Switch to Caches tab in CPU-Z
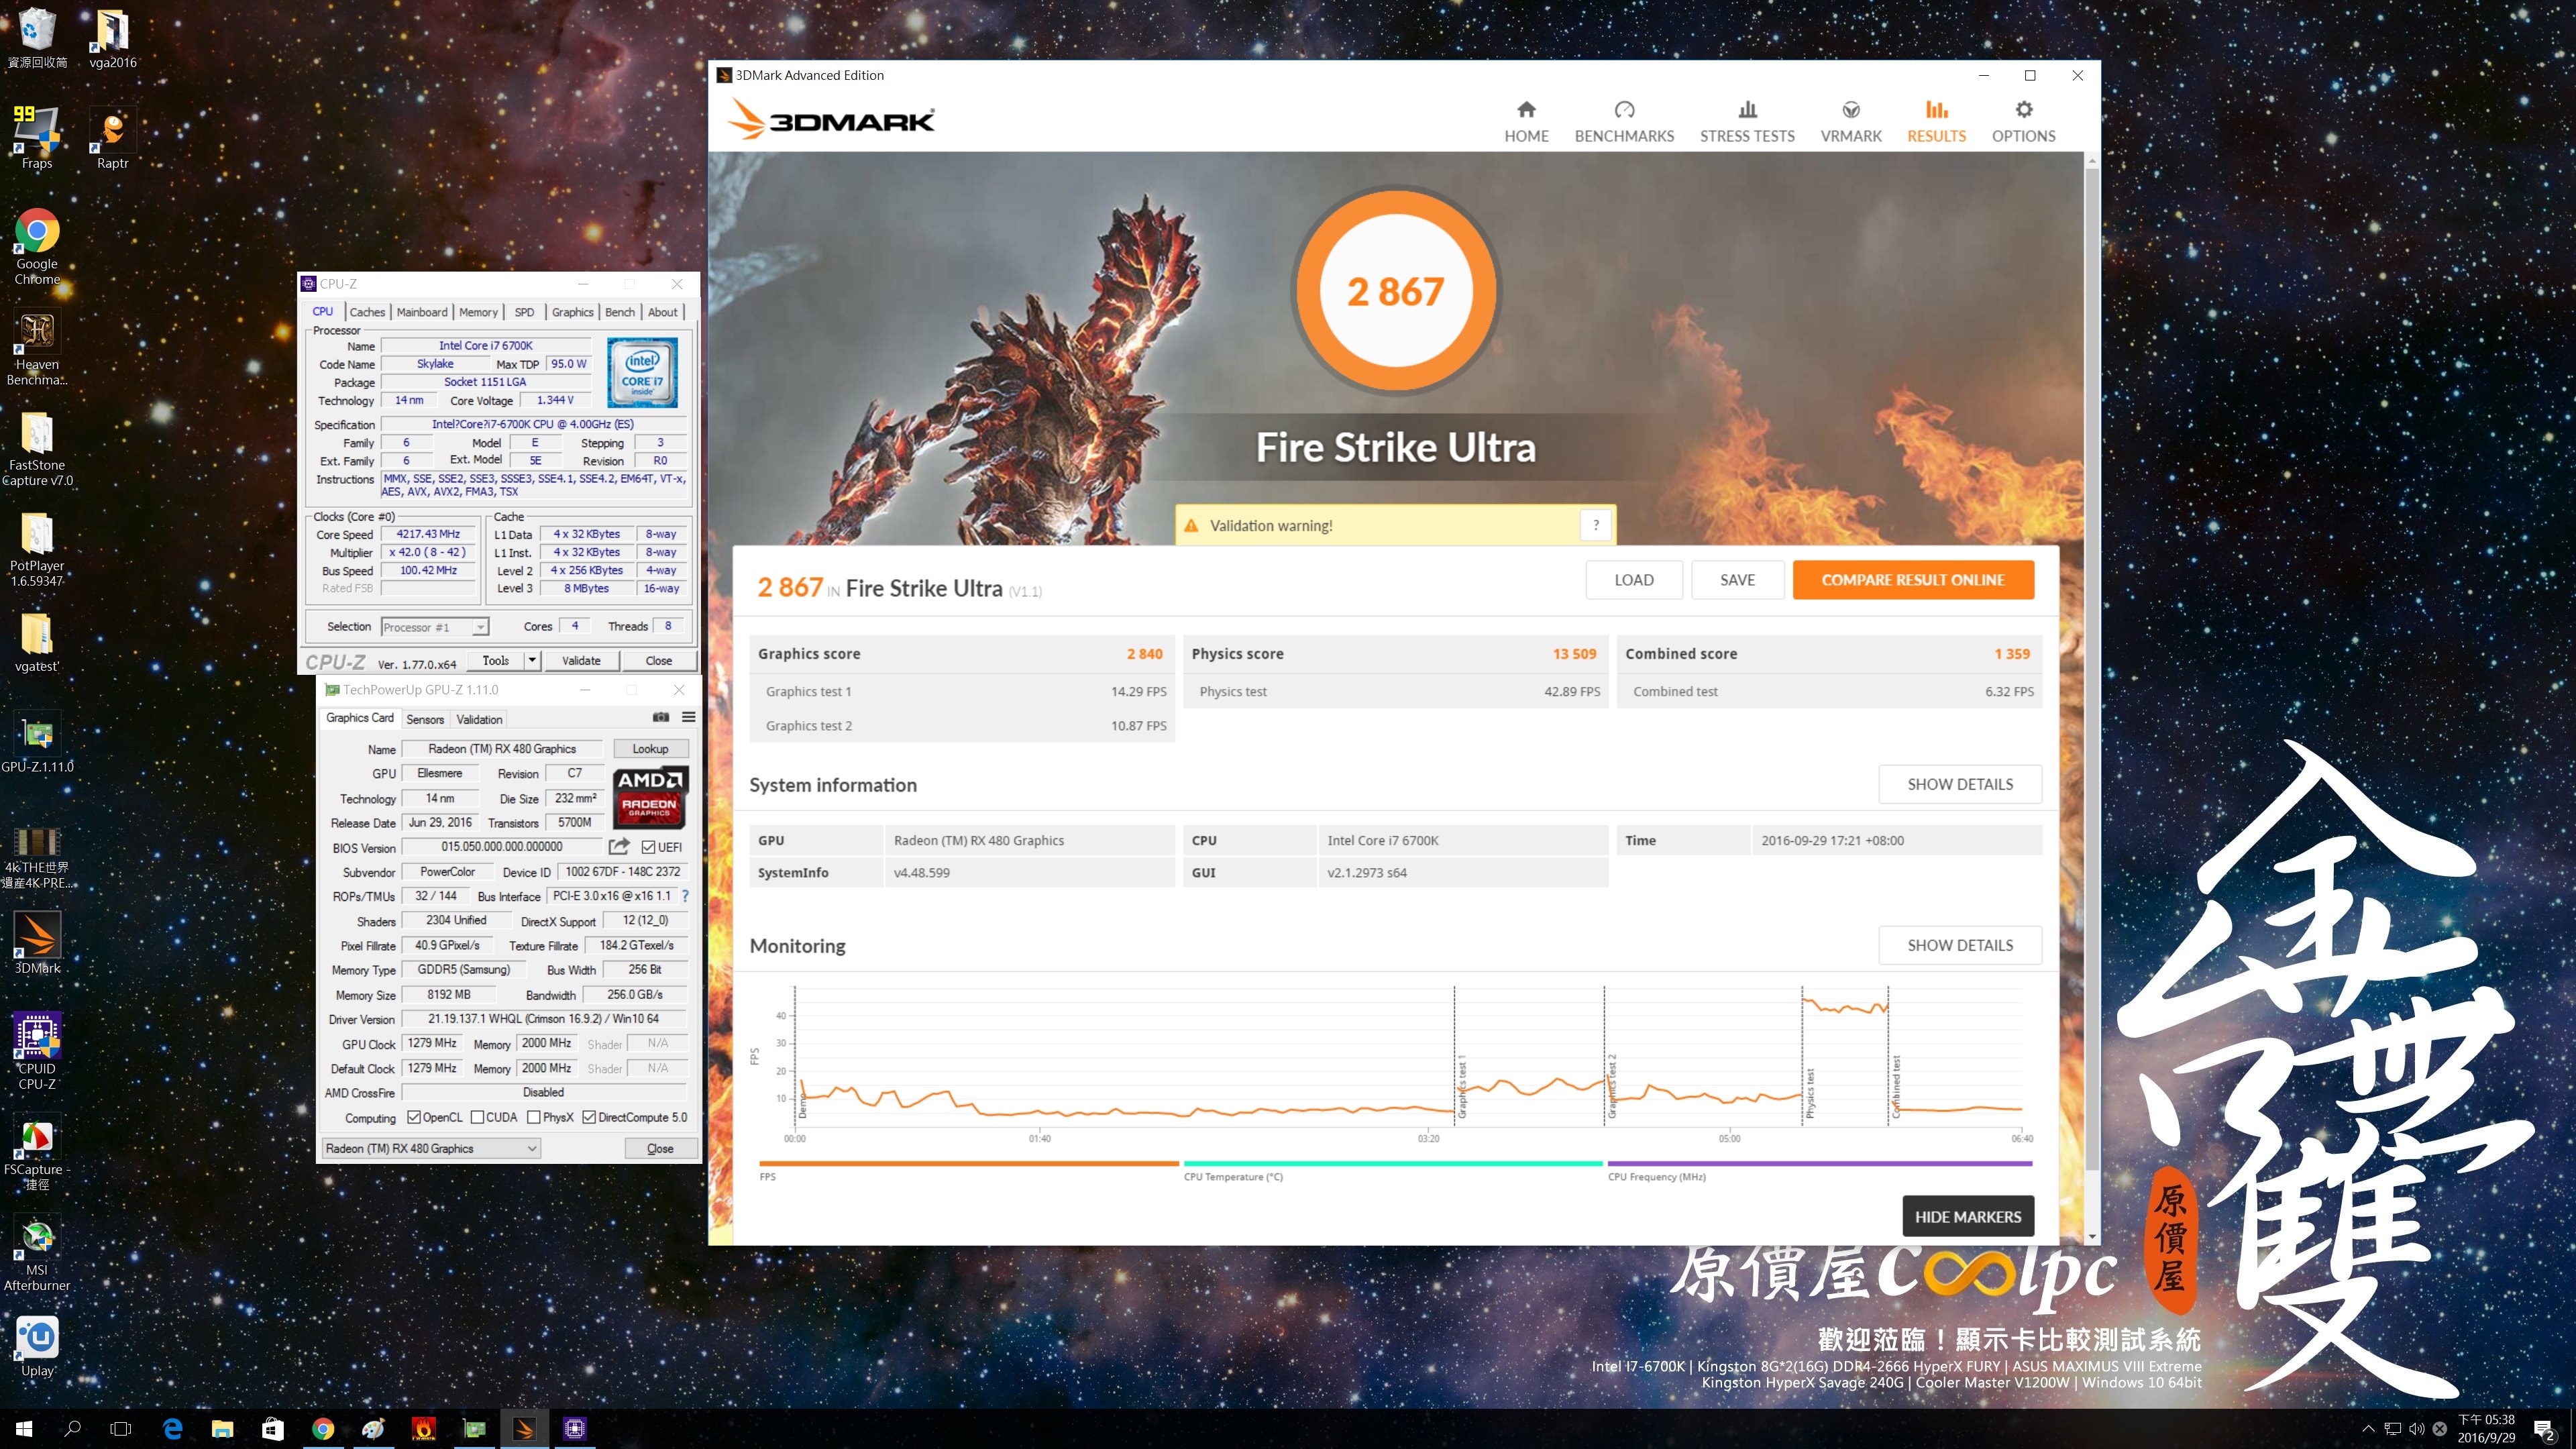The image size is (2576, 1449). point(367,312)
